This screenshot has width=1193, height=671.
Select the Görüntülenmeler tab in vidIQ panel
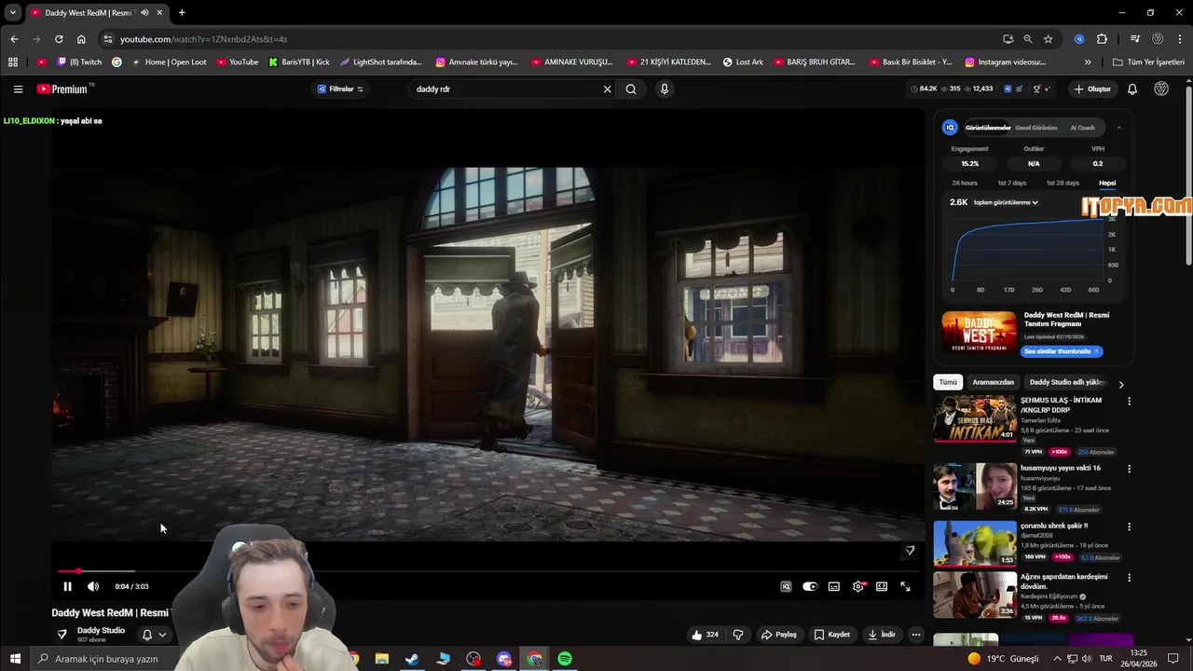pyautogui.click(x=987, y=128)
